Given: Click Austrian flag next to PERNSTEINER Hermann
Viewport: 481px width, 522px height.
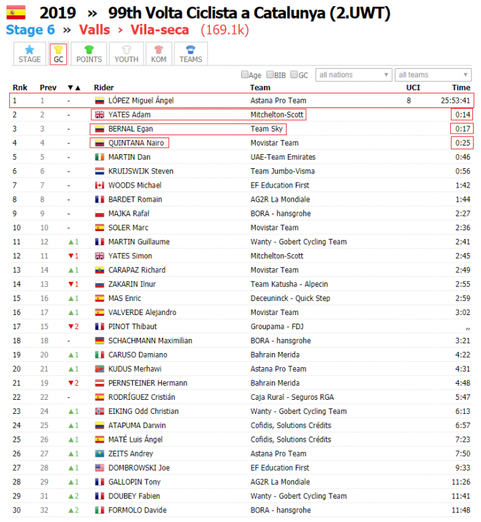Looking at the screenshot, I should [100, 383].
